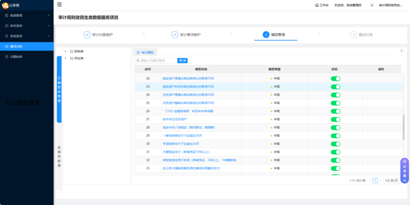The image size is (410, 205).
Task: Toggle status switch for row 22
Action: [x=335, y=78]
